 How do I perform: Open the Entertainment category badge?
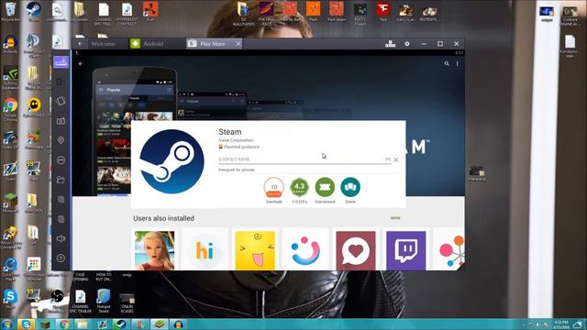click(x=325, y=187)
